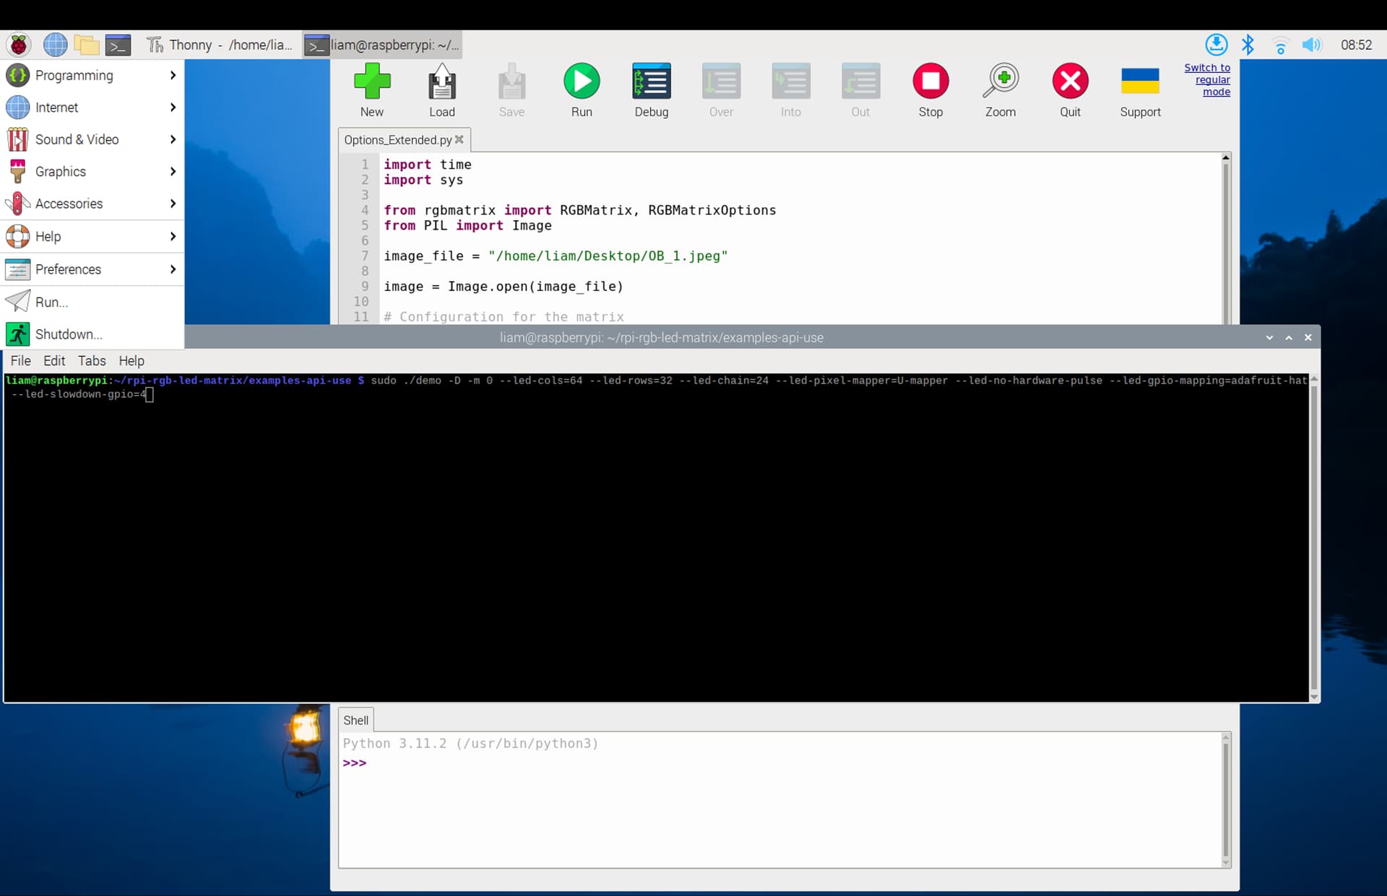
Task: Click the 'Python 3.11.2 (/usr/bin/python3)' shell text
Action: [x=470, y=743]
